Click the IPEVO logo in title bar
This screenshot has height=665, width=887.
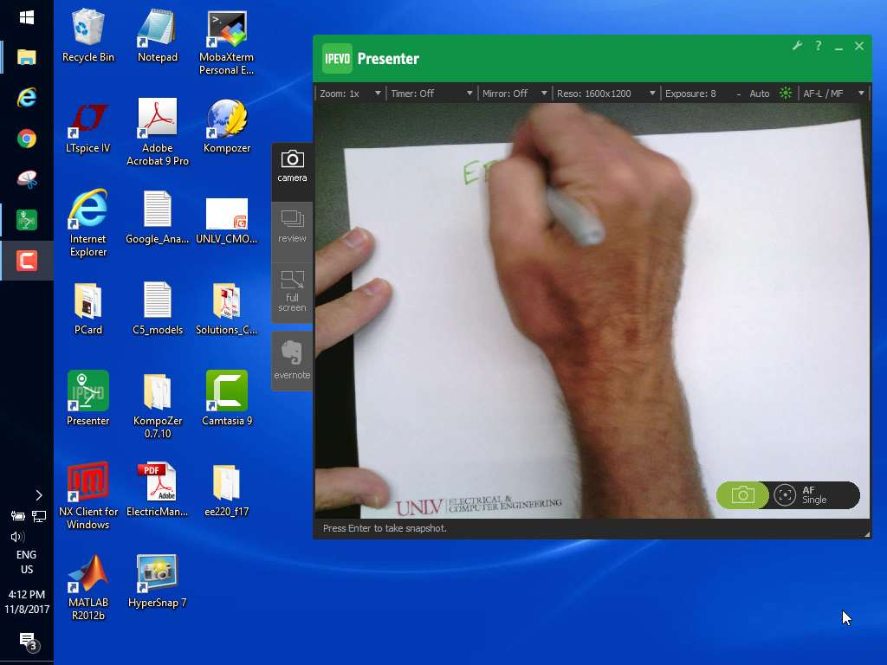(x=337, y=58)
